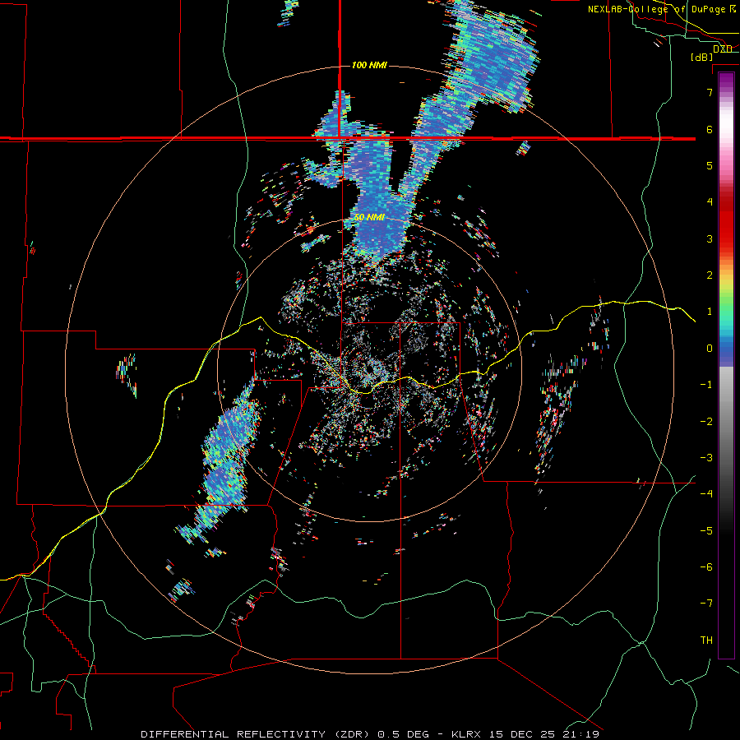Click the color scale value -3

706,458
